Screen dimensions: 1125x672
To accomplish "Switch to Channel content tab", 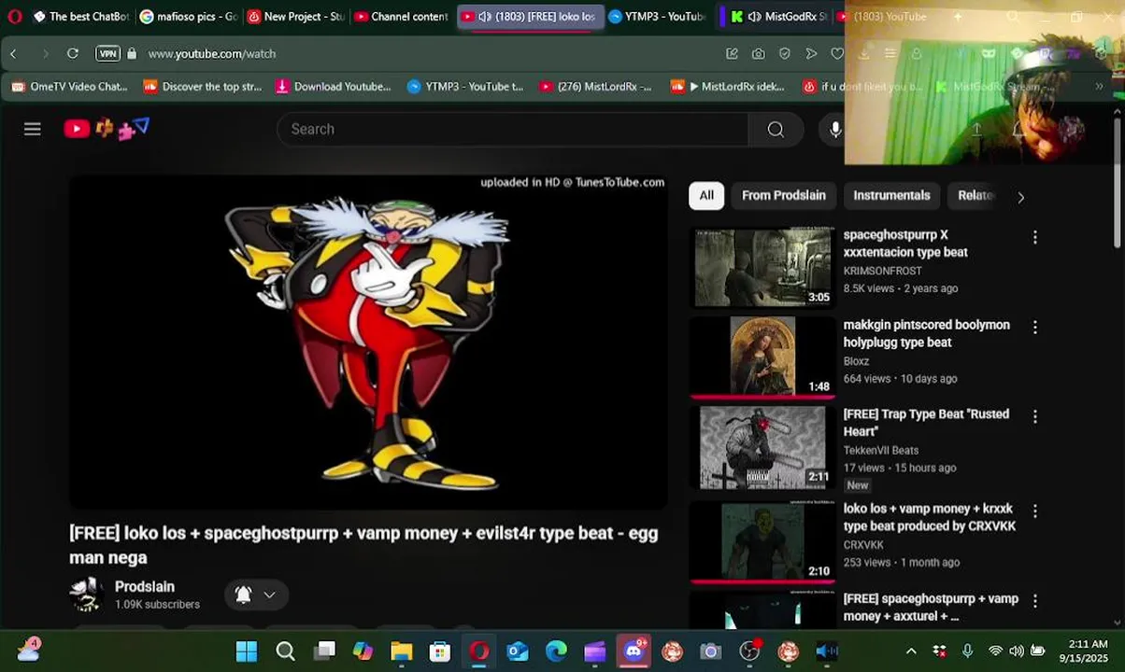I will coord(403,17).
